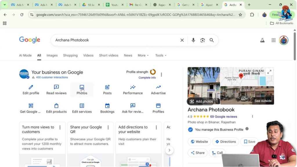Open info icon beside manage profile text

[x=247, y=129]
